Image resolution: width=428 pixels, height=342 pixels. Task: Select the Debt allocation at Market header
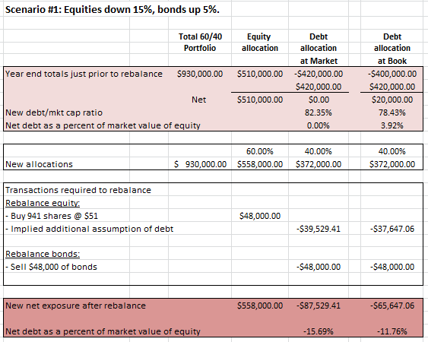[x=319, y=49]
